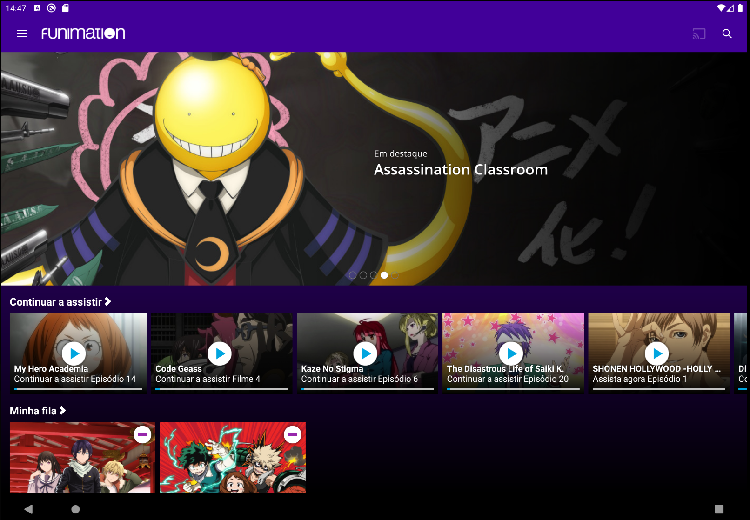The image size is (750, 520).
Task: Tap the SD card notification icon
Action: (66, 8)
